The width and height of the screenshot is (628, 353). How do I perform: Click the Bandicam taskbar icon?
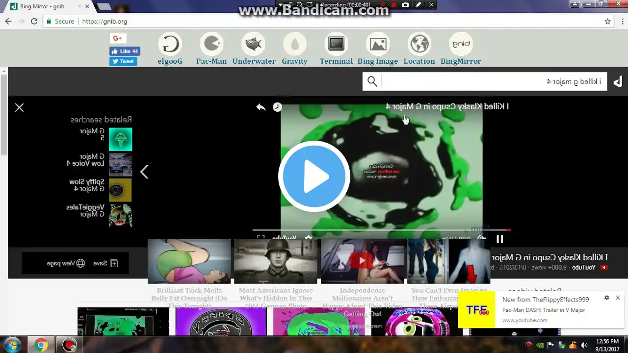pos(70,345)
